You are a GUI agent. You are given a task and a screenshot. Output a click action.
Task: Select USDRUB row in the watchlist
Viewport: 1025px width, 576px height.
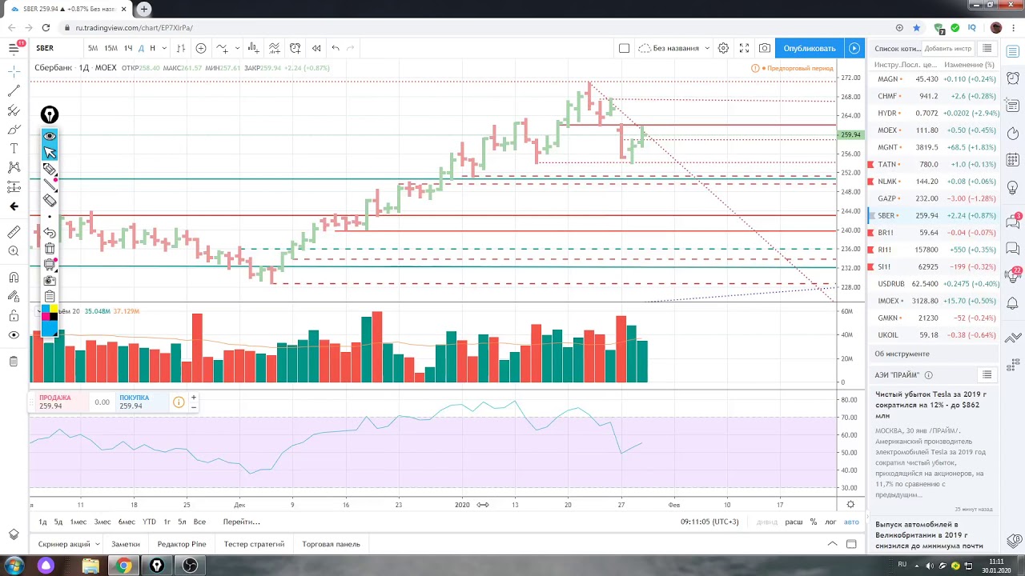tap(934, 284)
